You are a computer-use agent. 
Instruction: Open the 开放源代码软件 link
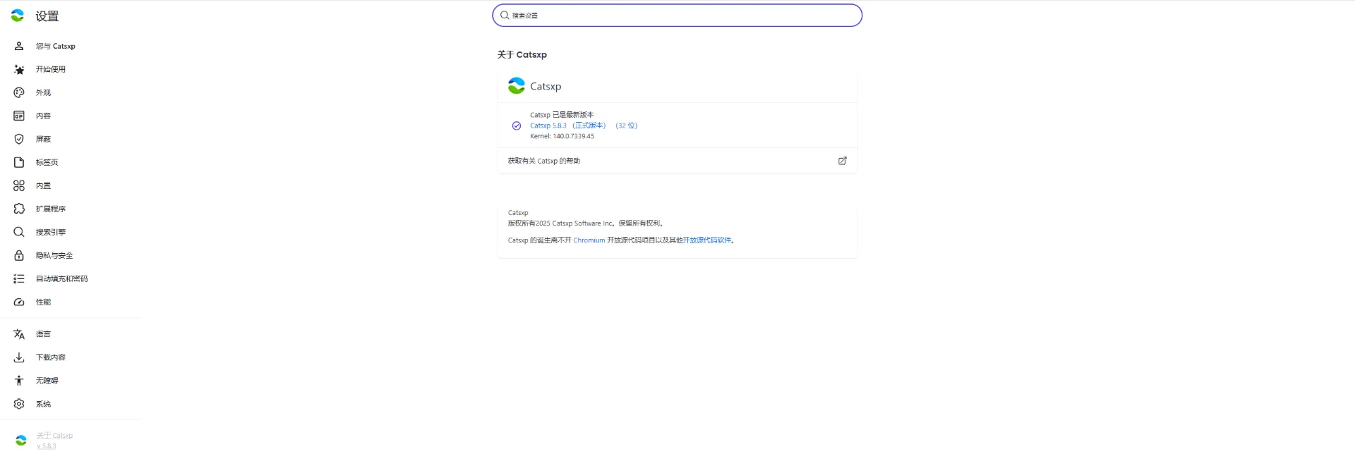[x=707, y=240]
